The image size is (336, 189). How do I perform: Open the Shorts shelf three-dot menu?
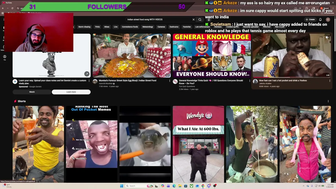pos(328,101)
